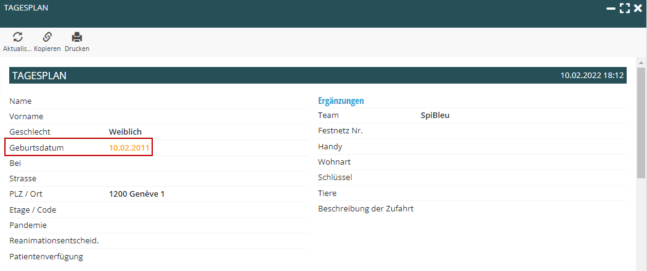Click the Ergänzungen section heading
Image resolution: width=647 pixels, height=271 pixels.
pos(341,100)
